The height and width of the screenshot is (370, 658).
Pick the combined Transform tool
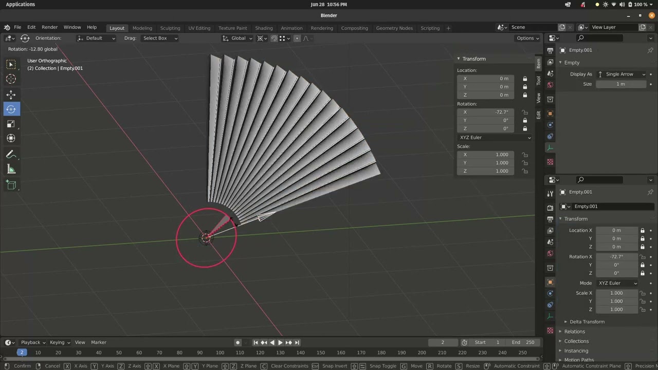point(11,138)
